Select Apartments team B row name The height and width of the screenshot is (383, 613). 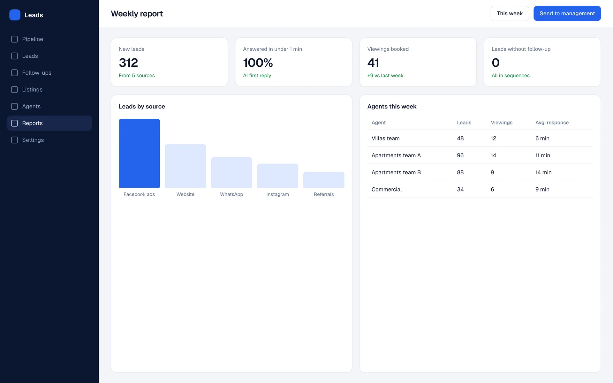tap(396, 172)
